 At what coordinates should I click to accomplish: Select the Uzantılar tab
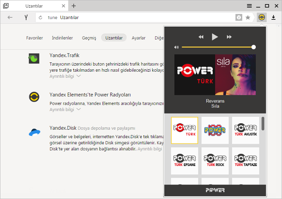coord(114,38)
